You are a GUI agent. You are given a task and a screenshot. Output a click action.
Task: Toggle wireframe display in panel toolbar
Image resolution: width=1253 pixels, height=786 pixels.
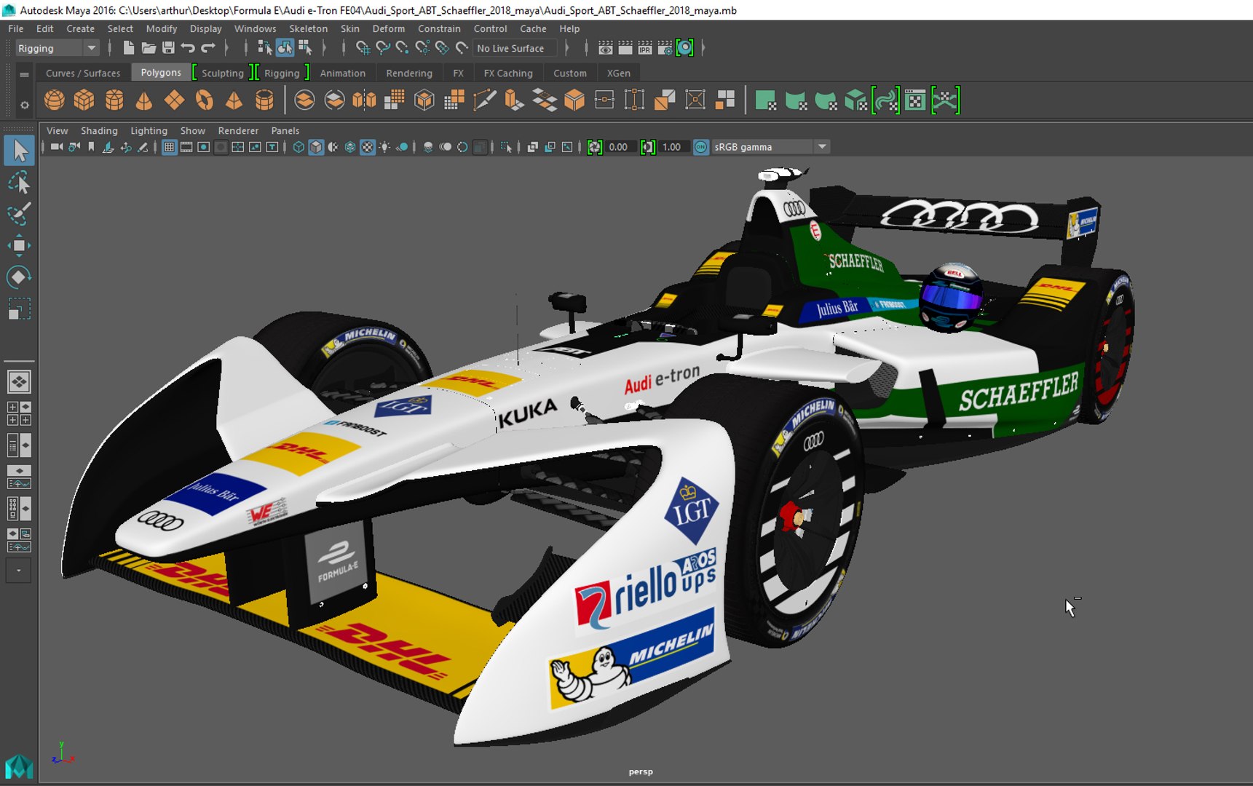point(299,147)
